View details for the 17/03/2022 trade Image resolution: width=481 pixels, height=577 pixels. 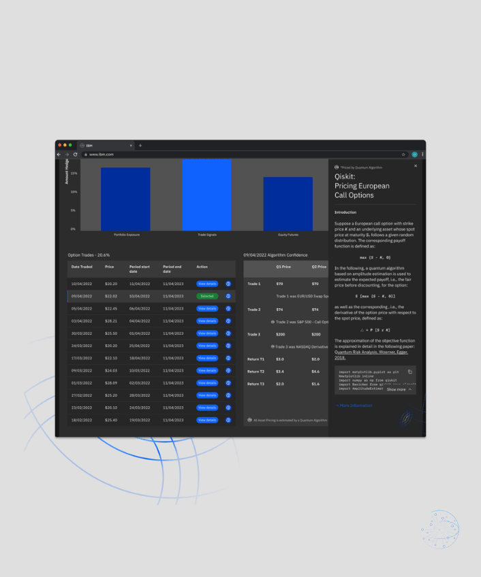[x=207, y=358]
